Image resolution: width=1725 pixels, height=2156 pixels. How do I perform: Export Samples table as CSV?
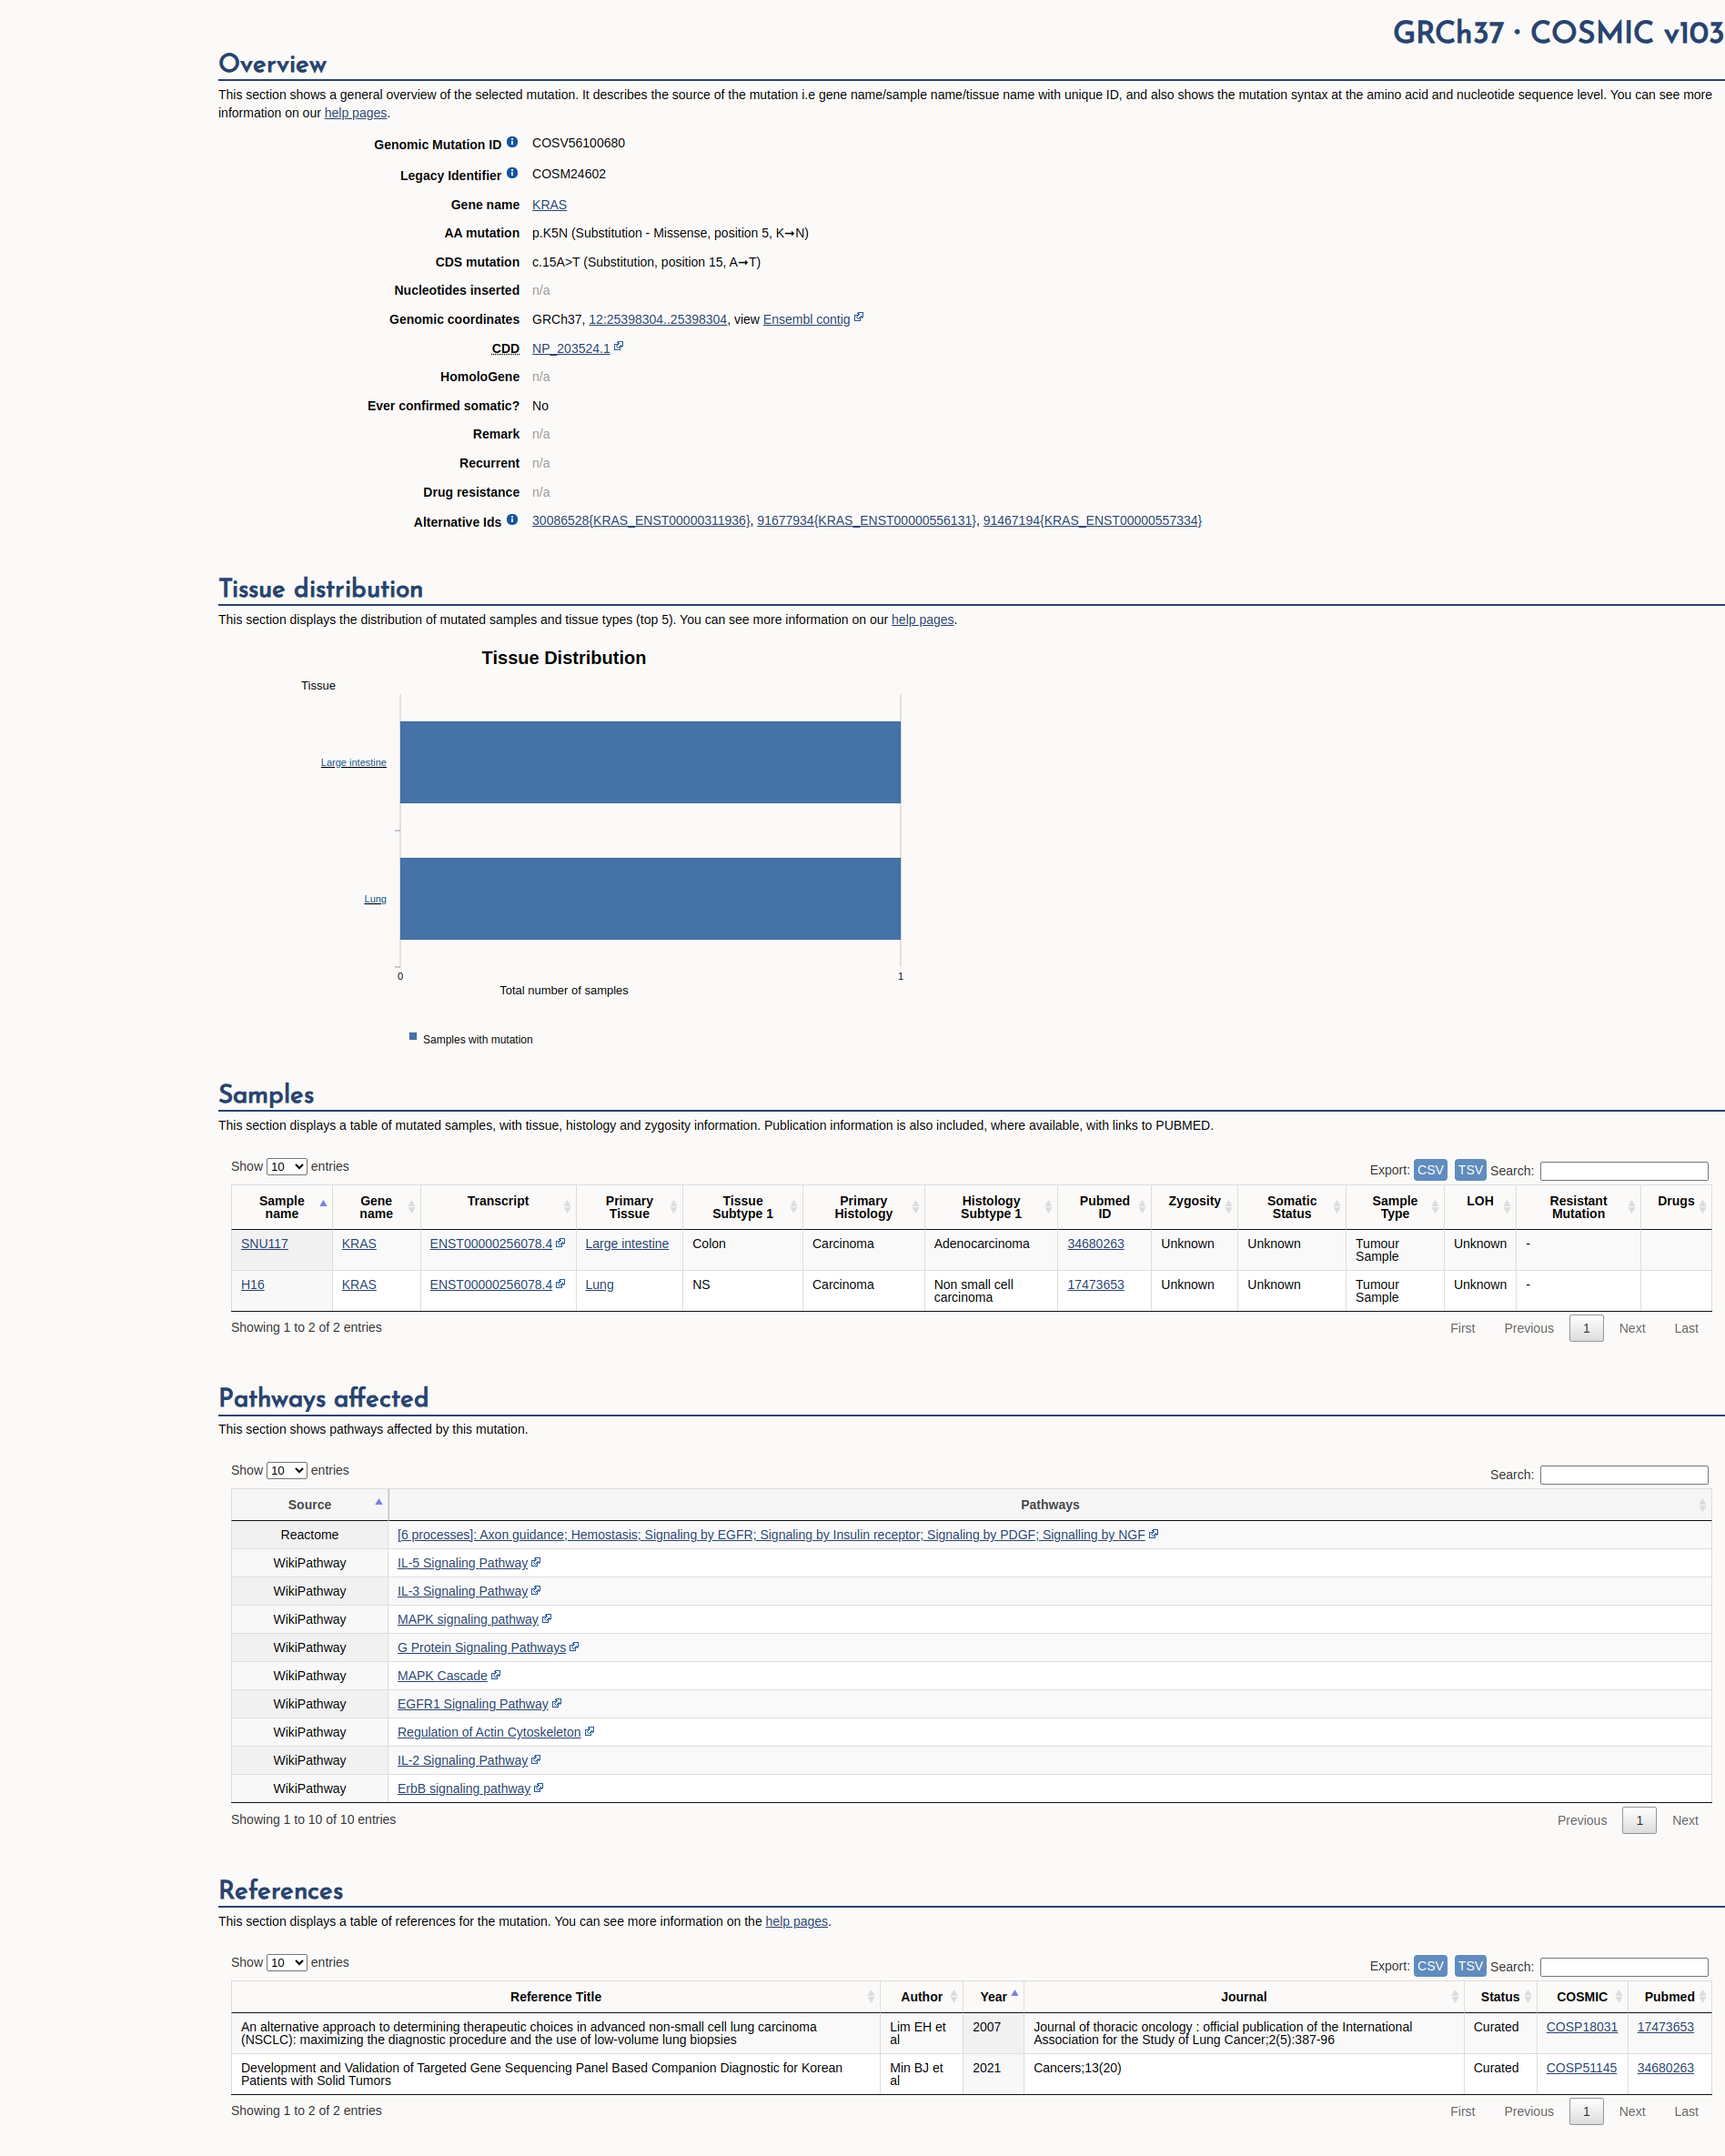click(1430, 1170)
